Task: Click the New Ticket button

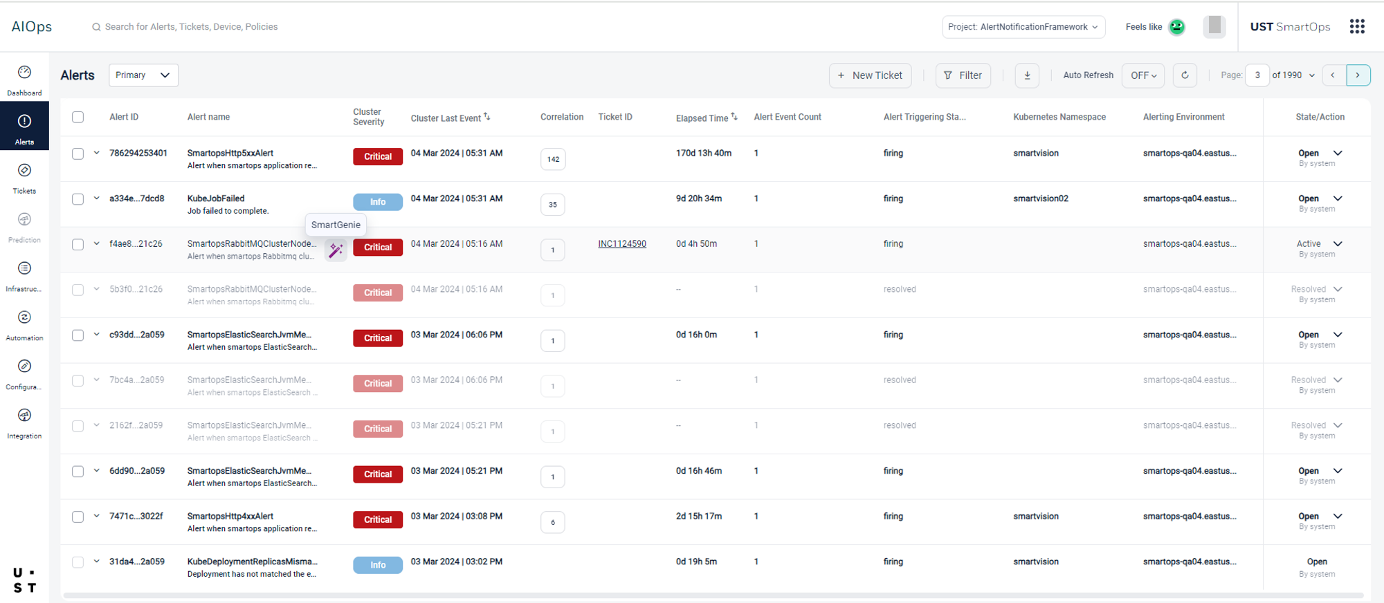Action: pyautogui.click(x=870, y=75)
